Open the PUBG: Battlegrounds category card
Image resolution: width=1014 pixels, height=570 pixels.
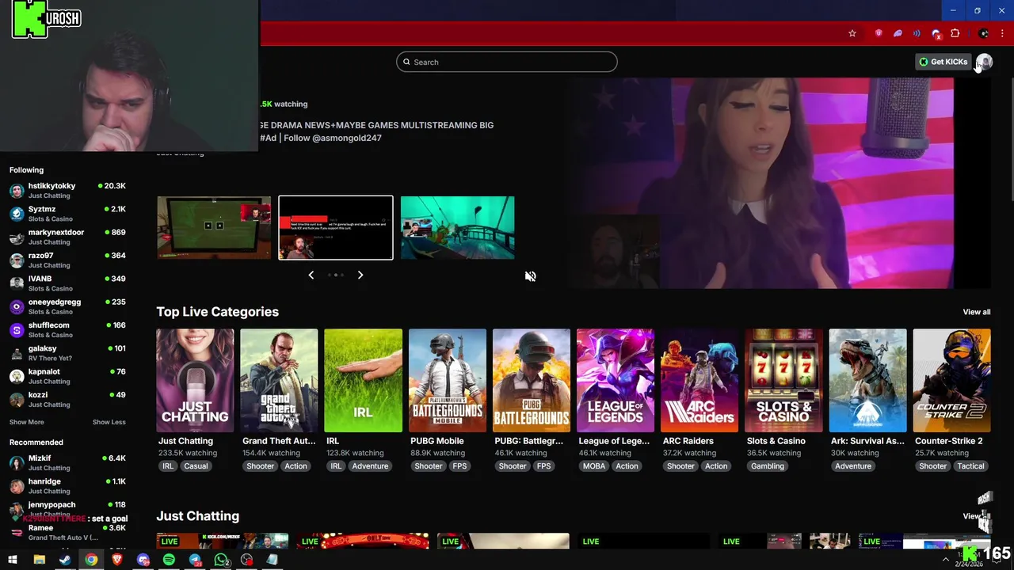pyautogui.click(x=531, y=381)
